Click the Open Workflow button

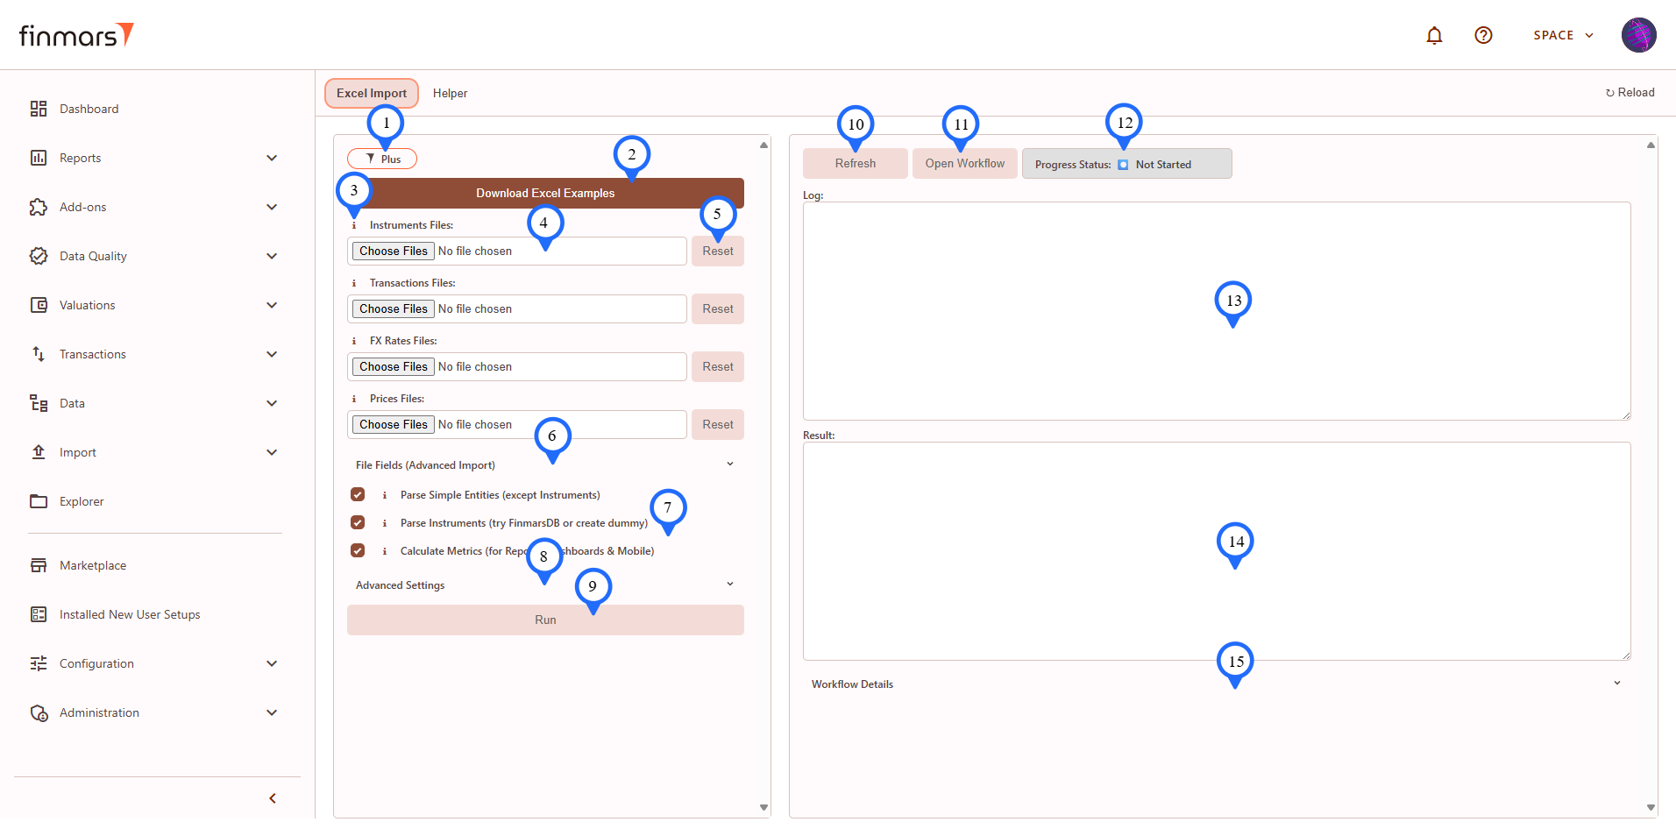(965, 163)
